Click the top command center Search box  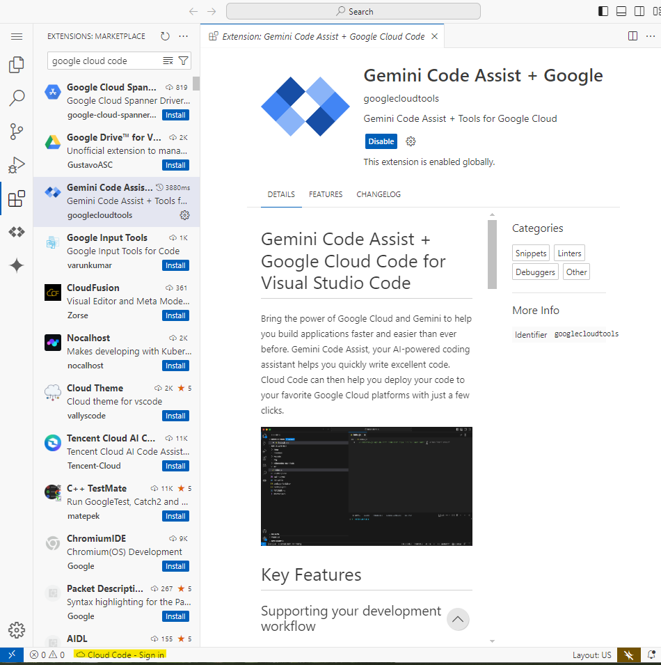click(x=353, y=11)
